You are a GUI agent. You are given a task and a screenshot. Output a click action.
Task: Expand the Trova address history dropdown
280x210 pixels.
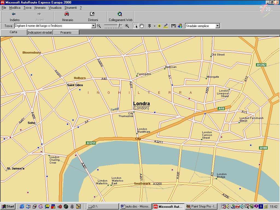tap(94, 26)
